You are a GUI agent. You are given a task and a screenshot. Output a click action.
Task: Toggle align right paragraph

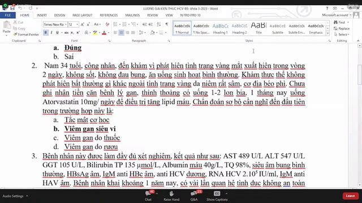127,33
